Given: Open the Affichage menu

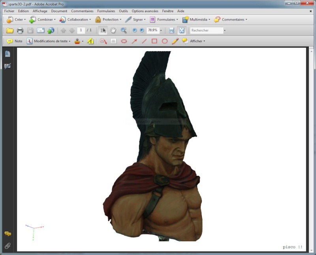Looking at the screenshot, I should click(x=40, y=11).
